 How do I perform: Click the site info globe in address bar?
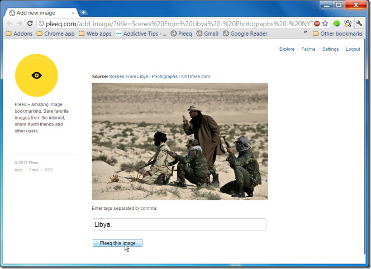click(x=41, y=23)
